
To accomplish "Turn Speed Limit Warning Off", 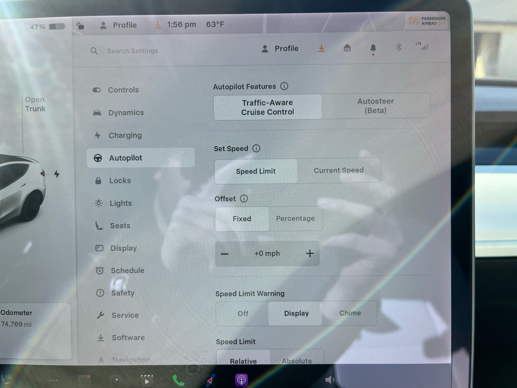I will [243, 313].
